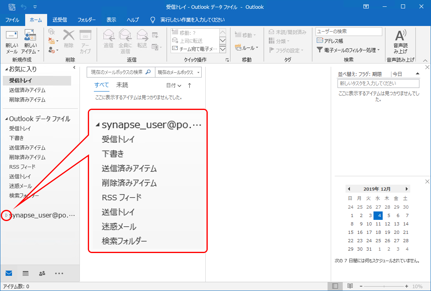Select Normal view in status bar
The width and height of the screenshot is (431, 291).
click(335, 286)
